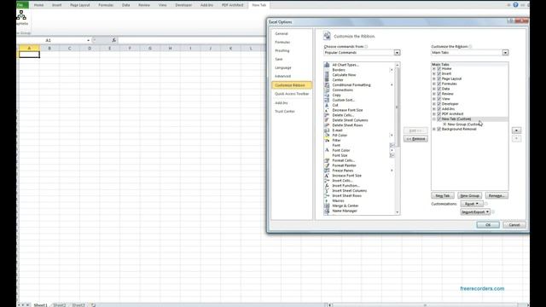Viewport: 546px width, 307px height.
Task: Click the New Group button
Action: pos(470,195)
